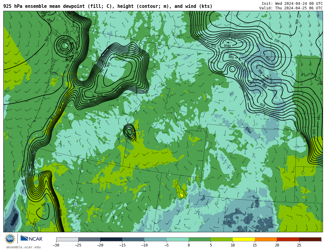Click the NCAR logo
The height and width of the screenshot is (251, 326).
(31, 239)
